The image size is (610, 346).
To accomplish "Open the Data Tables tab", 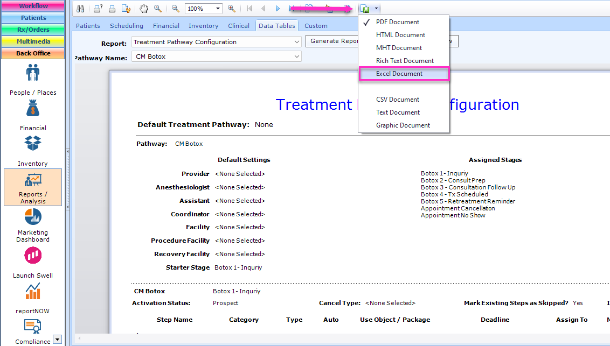I will click(277, 25).
